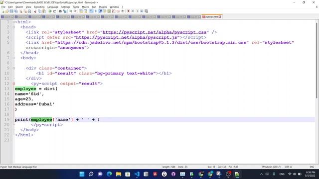Click the Folder as Workspace toolbar icon
This screenshot has width=319, height=179.
(118, 11)
